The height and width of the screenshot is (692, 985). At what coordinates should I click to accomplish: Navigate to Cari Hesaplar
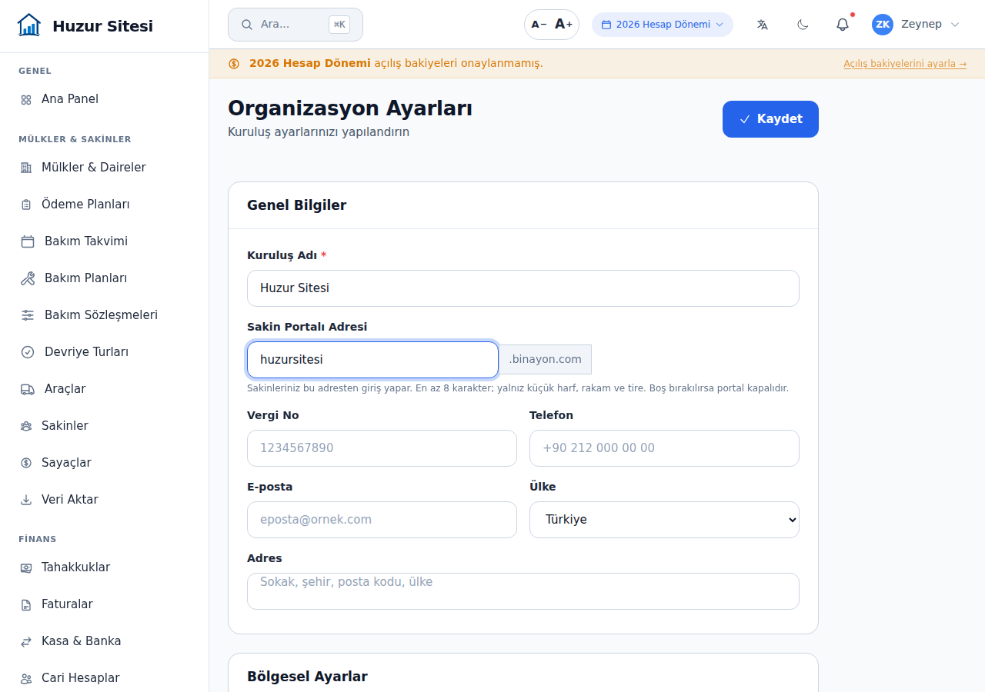click(x=104, y=678)
